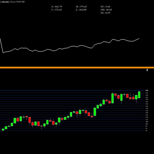154x154 pixels.
Task: Select the OC: 8.43 reading
Action: [105, 7]
